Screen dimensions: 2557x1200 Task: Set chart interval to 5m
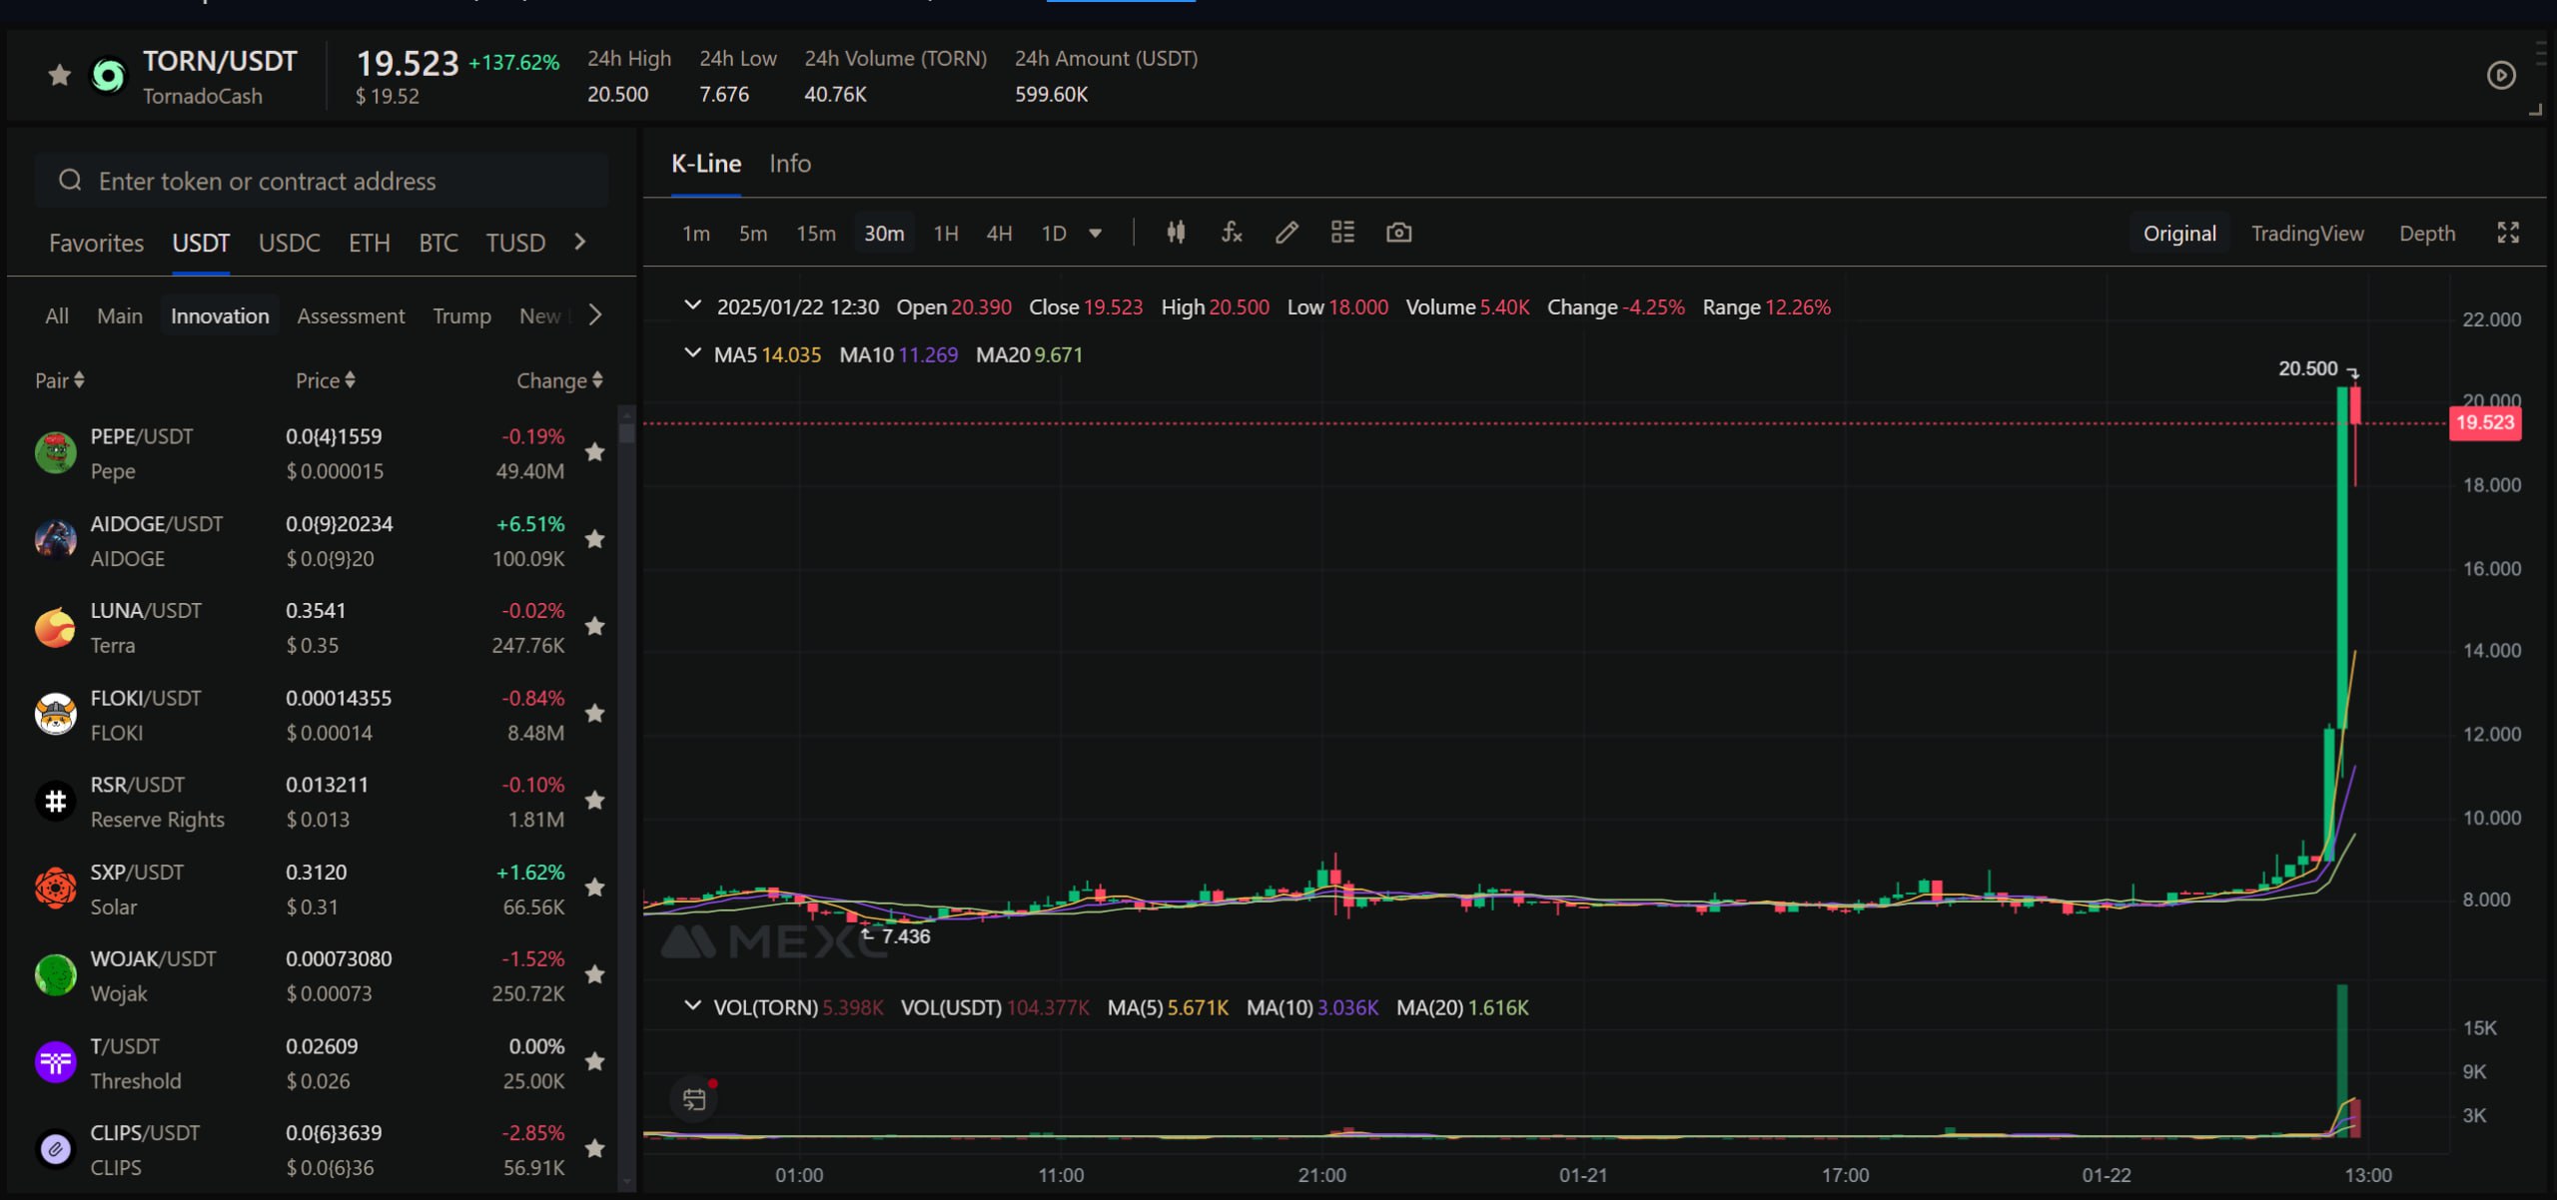pos(753,234)
